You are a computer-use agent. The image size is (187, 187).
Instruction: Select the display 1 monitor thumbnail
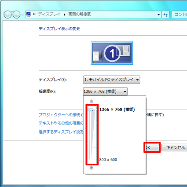coord(112,53)
